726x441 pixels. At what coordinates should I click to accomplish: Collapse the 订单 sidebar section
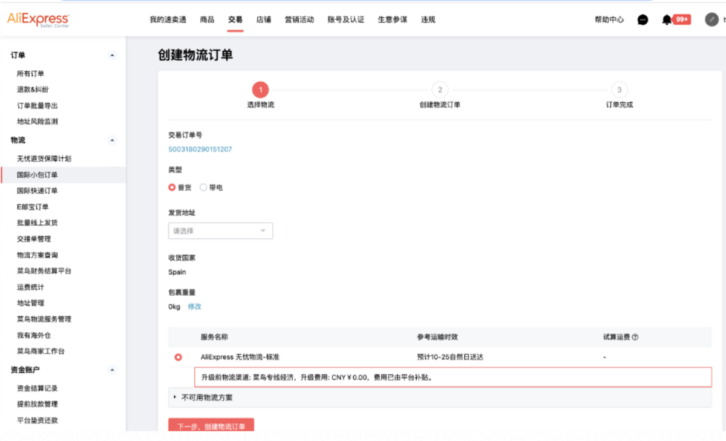click(112, 54)
